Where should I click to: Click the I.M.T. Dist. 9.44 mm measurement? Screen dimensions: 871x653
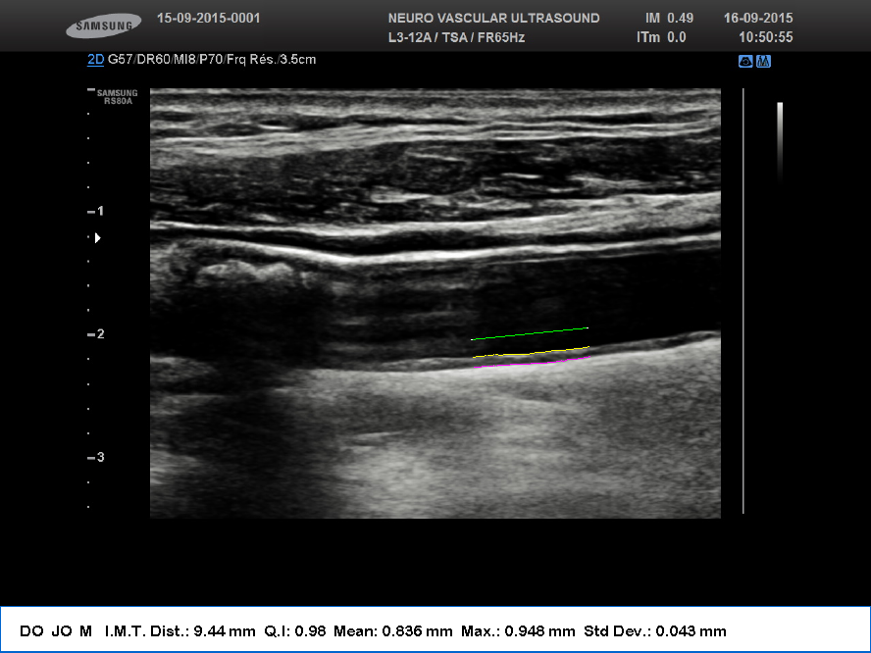[179, 630]
